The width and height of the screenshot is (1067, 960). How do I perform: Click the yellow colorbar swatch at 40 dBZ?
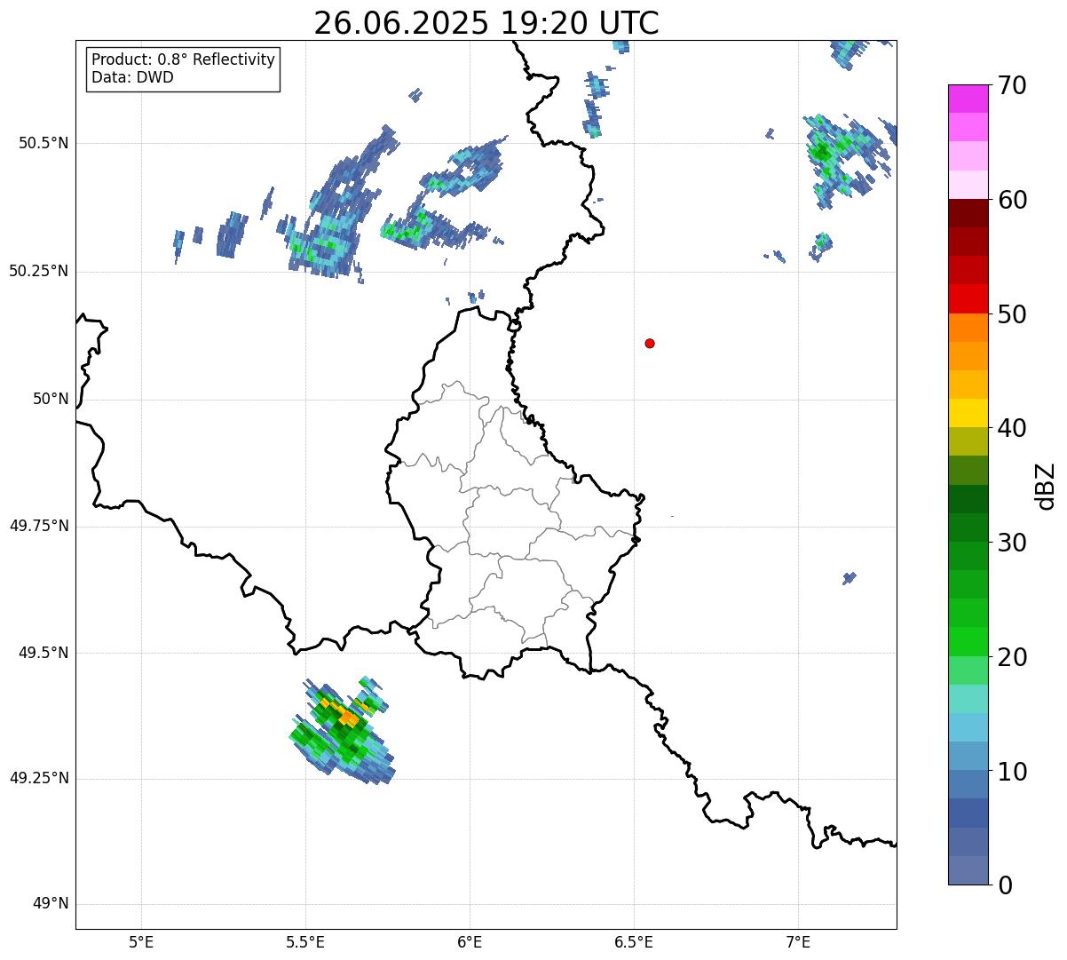pyautogui.click(x=968, y=413)
